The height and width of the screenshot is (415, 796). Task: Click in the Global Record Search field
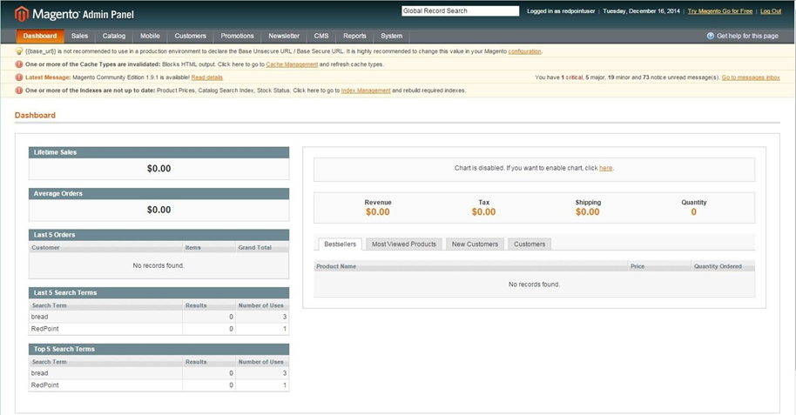459,11
